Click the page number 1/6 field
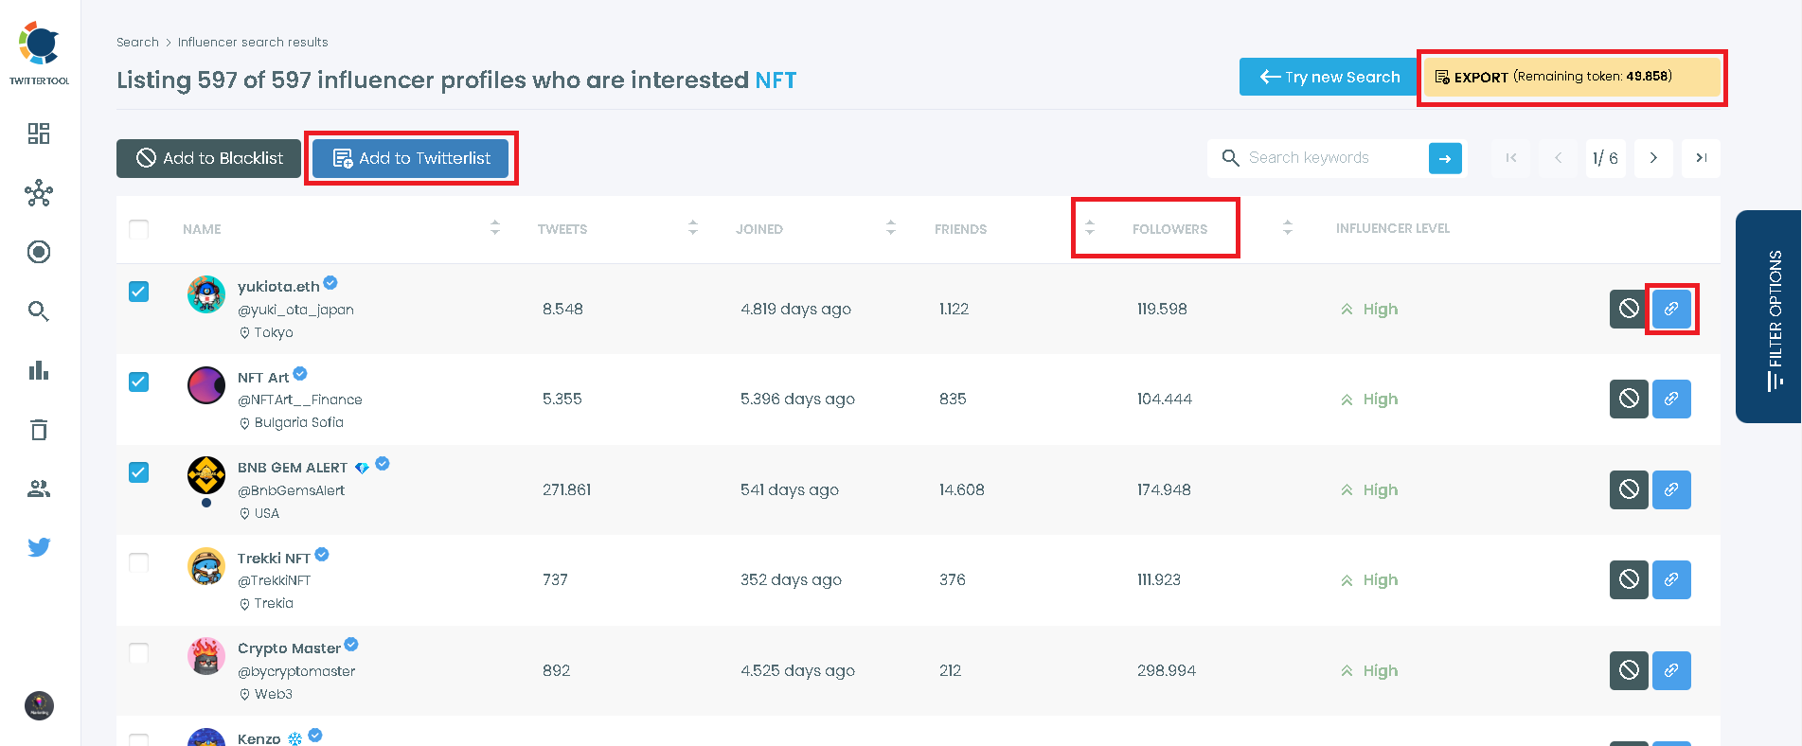The image size is (1802, 746). click(x=1606, y=158)
